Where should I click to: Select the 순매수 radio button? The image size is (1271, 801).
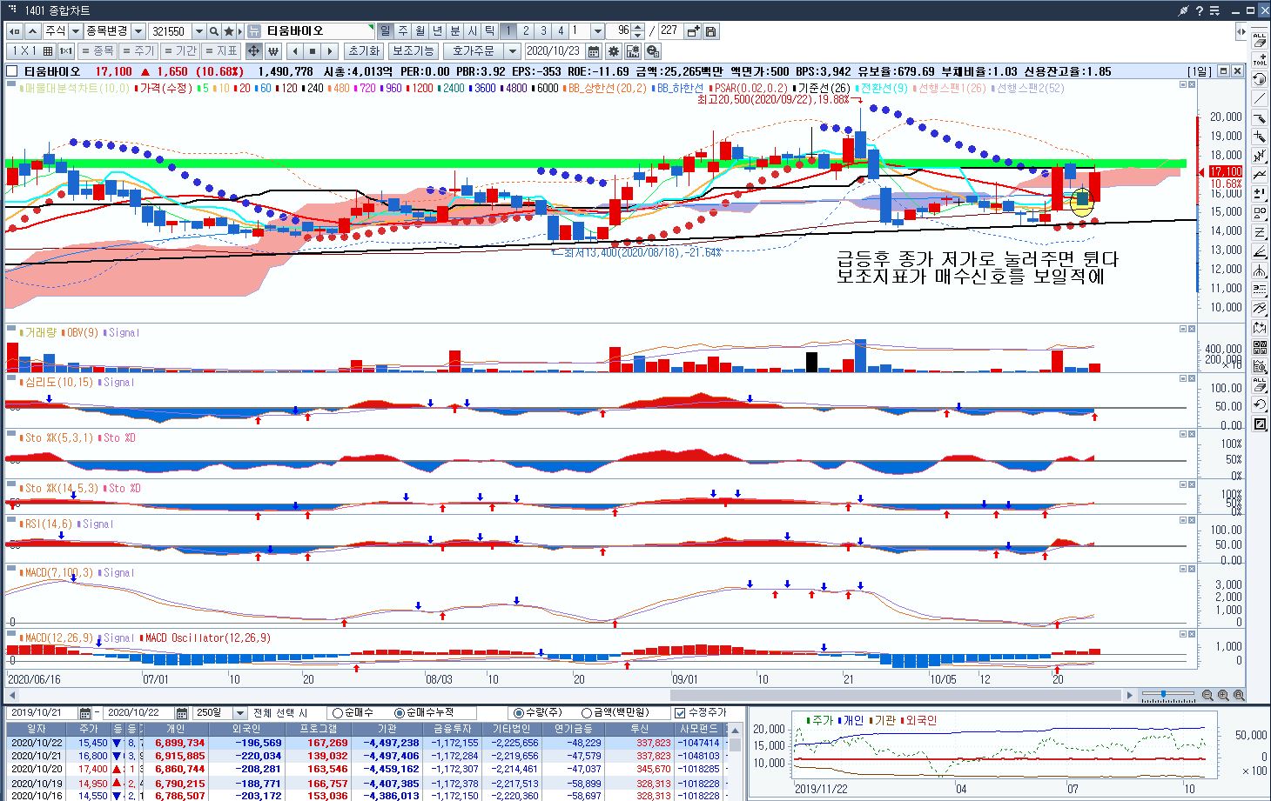[x=338, y=713]
